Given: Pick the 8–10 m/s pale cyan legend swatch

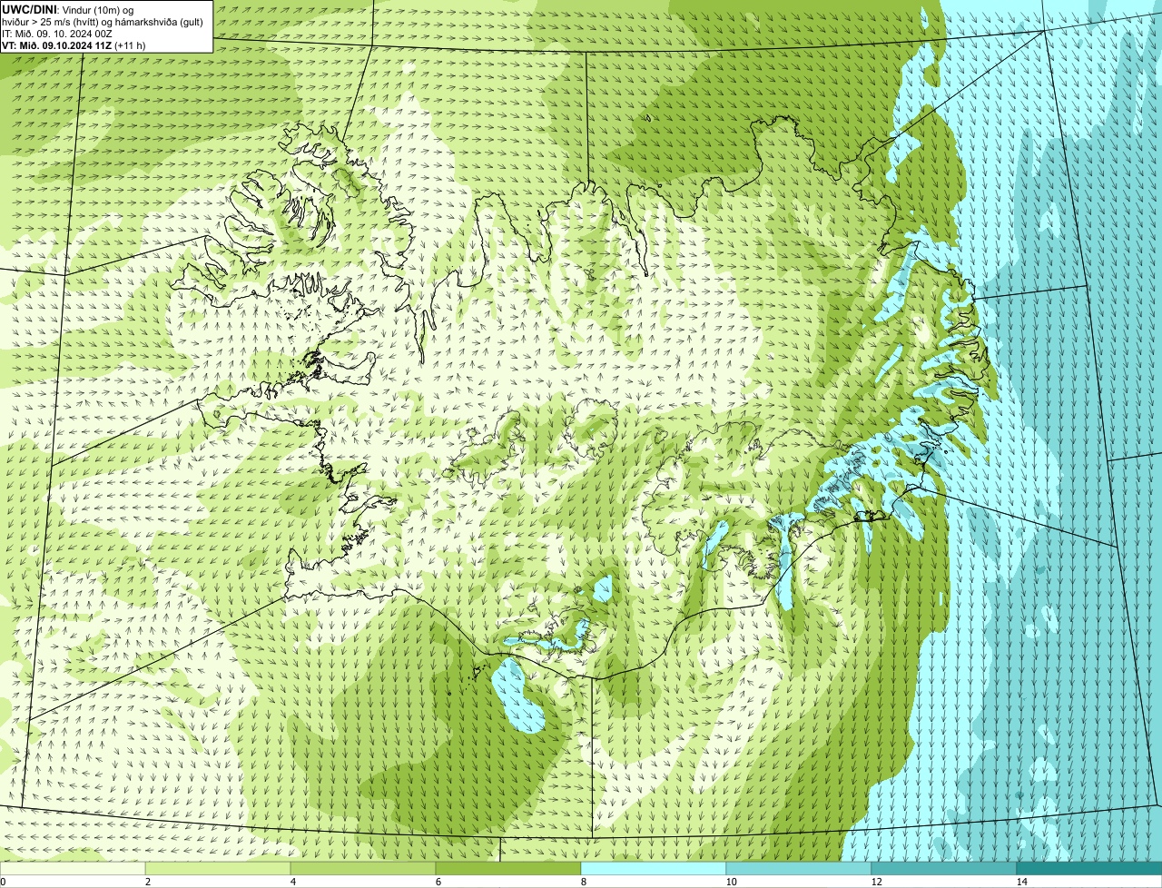Looking at the screenshot, I should click(654, 869).
